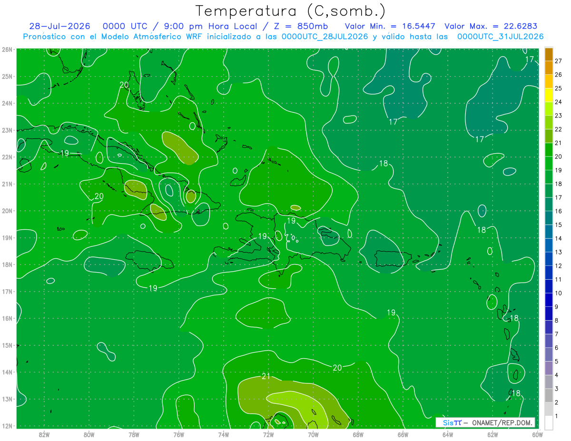Click the 72W longitude axis label

pos(268,434)
